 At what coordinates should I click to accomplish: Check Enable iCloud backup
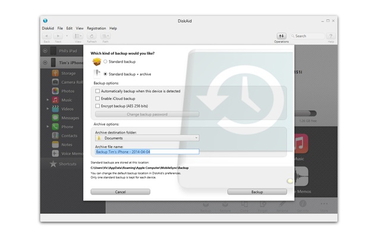tap(98, 99)
